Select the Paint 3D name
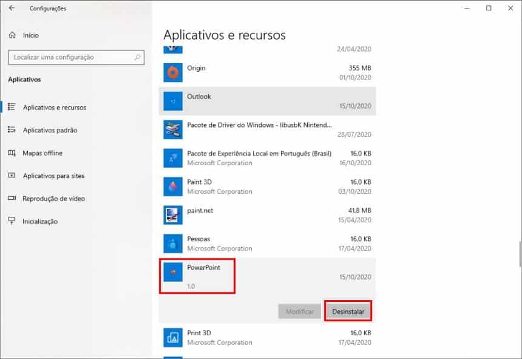This screenshot has width=522, height=359. point(200,182)
